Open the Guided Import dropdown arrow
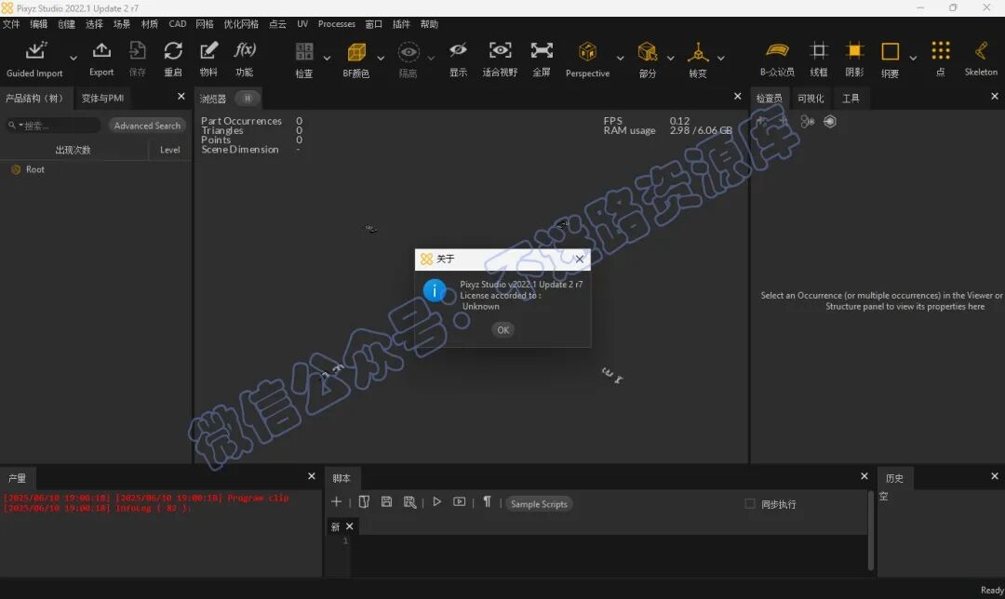The image size is (1005, 599). [74, 59]
